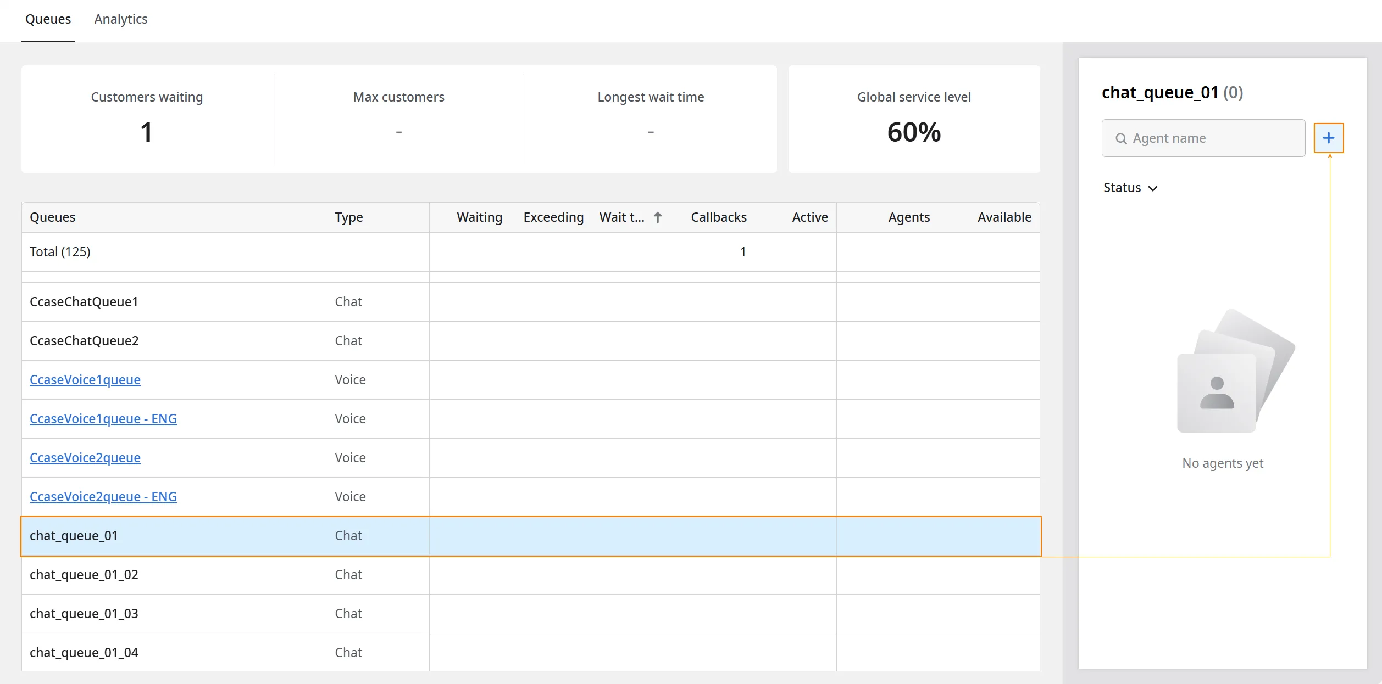The width and height of the screenshot is (1382, 684).
Task: Click the sort arrow beside Wait time
Action: [x=657, y=217]
